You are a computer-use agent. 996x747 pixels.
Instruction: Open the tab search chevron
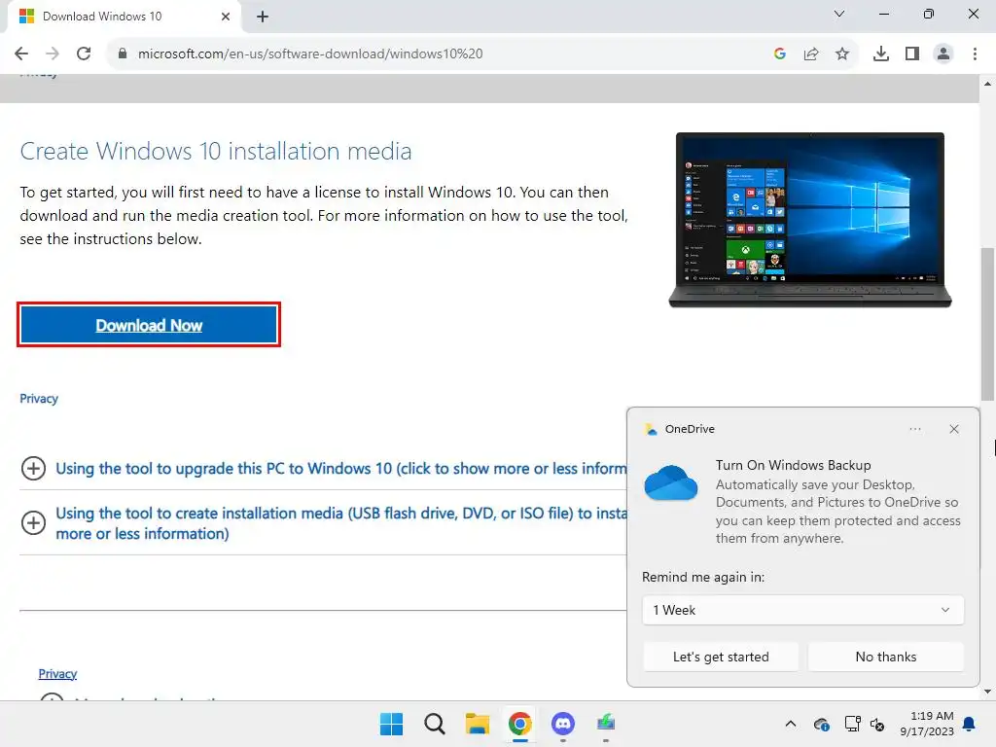point(839,14)
